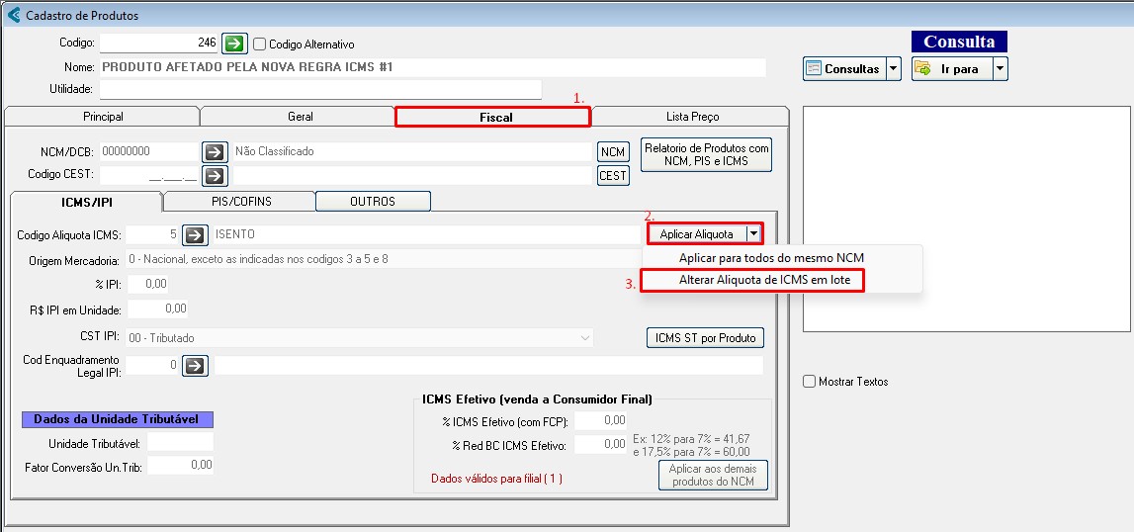Select the ICMS/IPI sub-tab
Viewport: 1134px width, 532px height.
coord(87,202)
